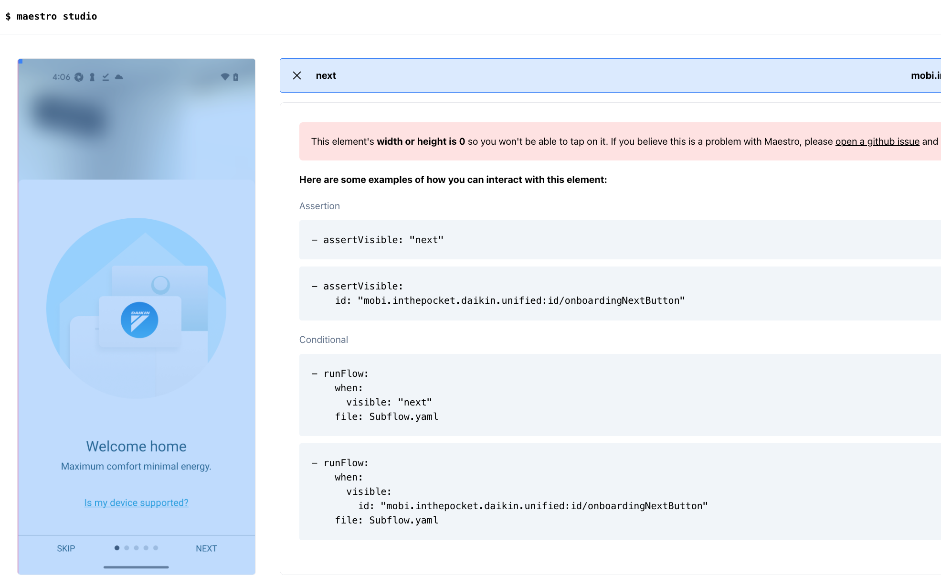941x587 pixels.
Task: Tap the Wi-Fi icon in device status bar
Action: coord(225,77)
